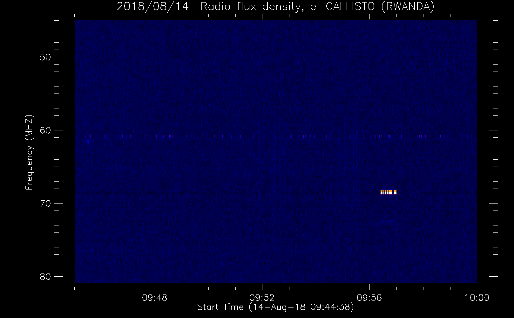Click the 09:56 time tick label
Image resolution: width=514 pixels, height=318 pixels.
tap(369, 298)
